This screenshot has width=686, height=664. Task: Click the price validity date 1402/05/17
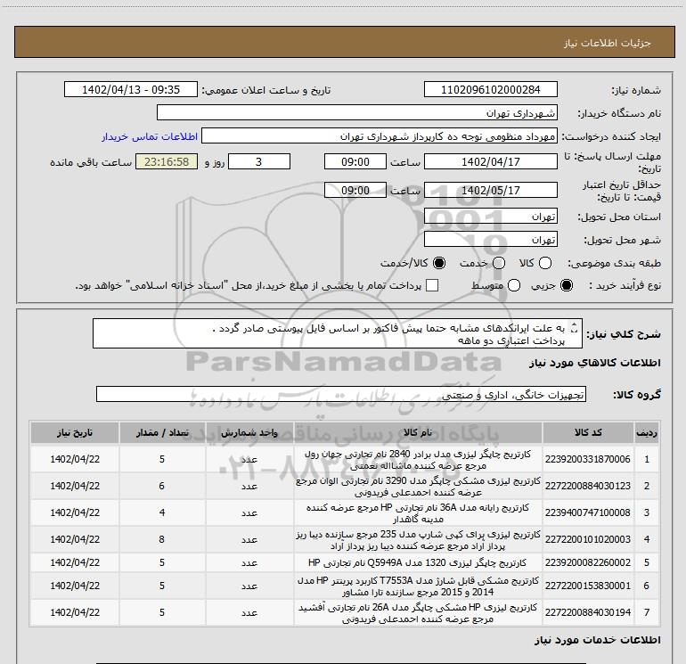(x=490, y=190)
